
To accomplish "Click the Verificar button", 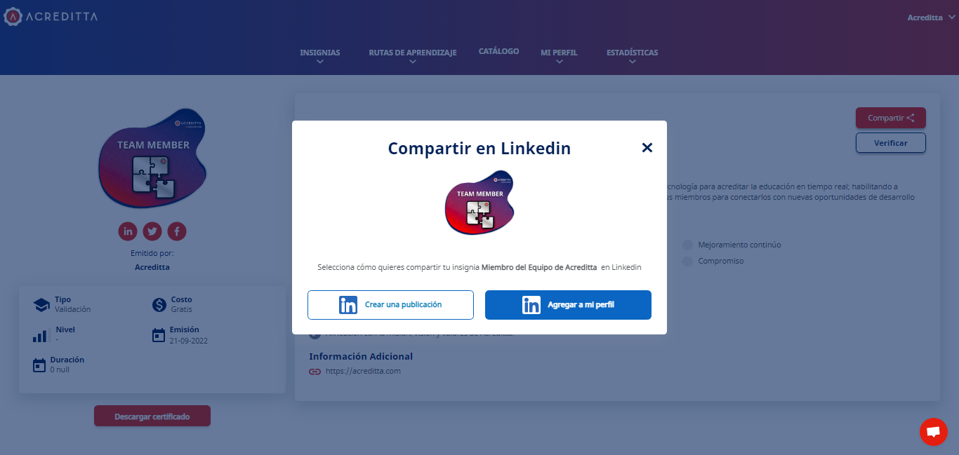I will tap(891, 142).
